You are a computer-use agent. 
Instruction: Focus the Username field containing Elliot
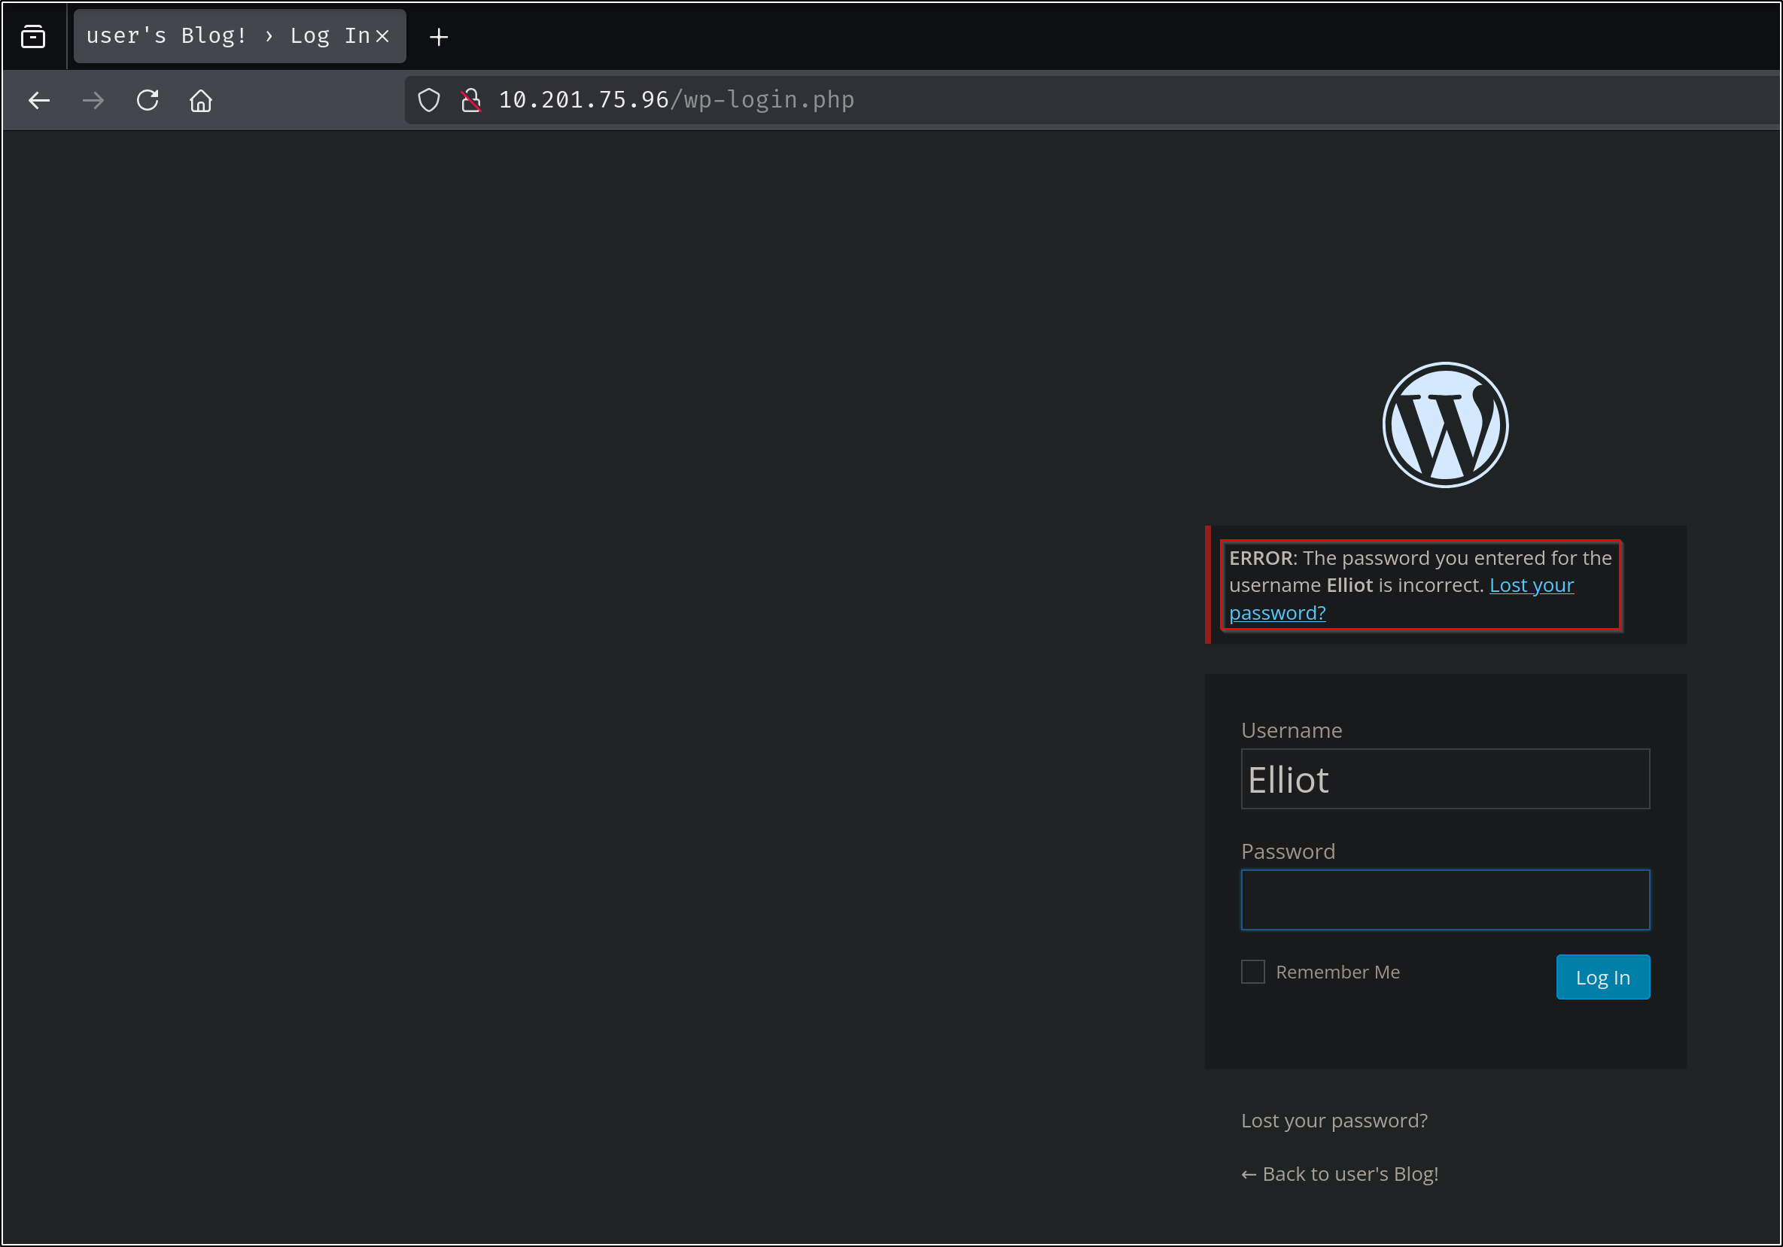[1444, 779]
